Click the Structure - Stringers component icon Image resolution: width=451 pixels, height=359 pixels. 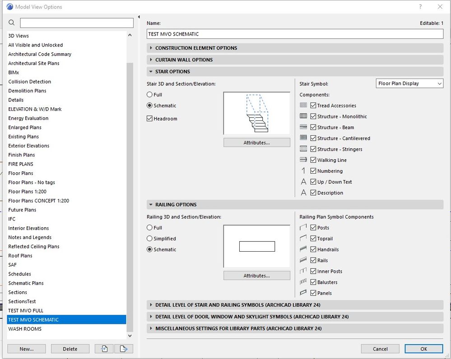point(303,149)
